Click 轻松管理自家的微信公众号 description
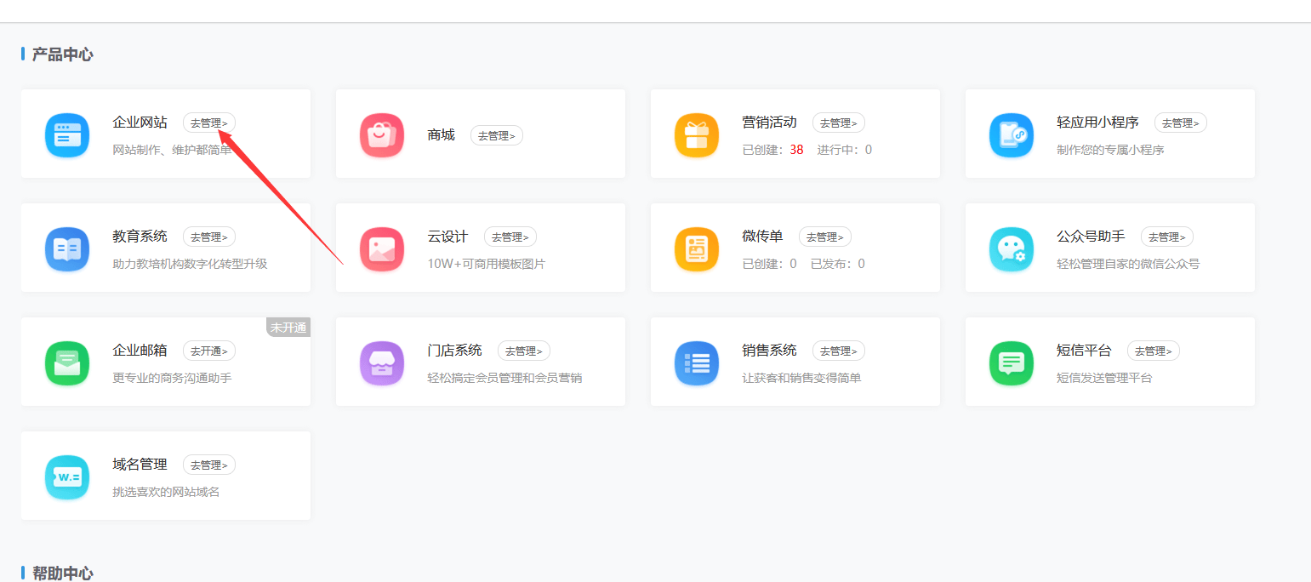 coord(1128,264)
